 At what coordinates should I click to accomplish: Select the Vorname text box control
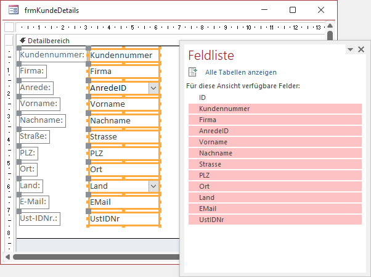tap(124, 104)
